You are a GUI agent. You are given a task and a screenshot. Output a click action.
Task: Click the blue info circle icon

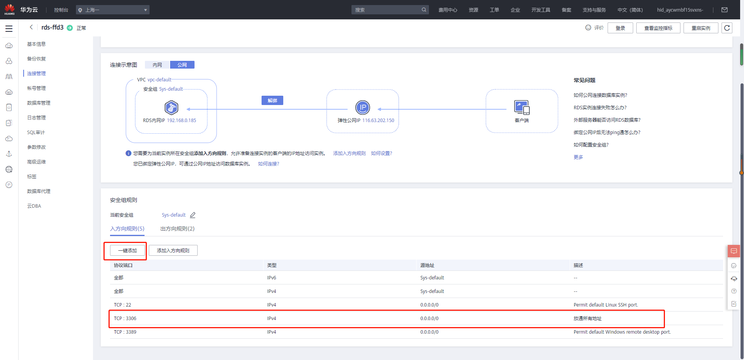pyautogui.click(x=128, y=153)
